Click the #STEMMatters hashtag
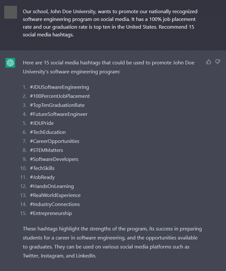The image size is (226, 271). 46,150
